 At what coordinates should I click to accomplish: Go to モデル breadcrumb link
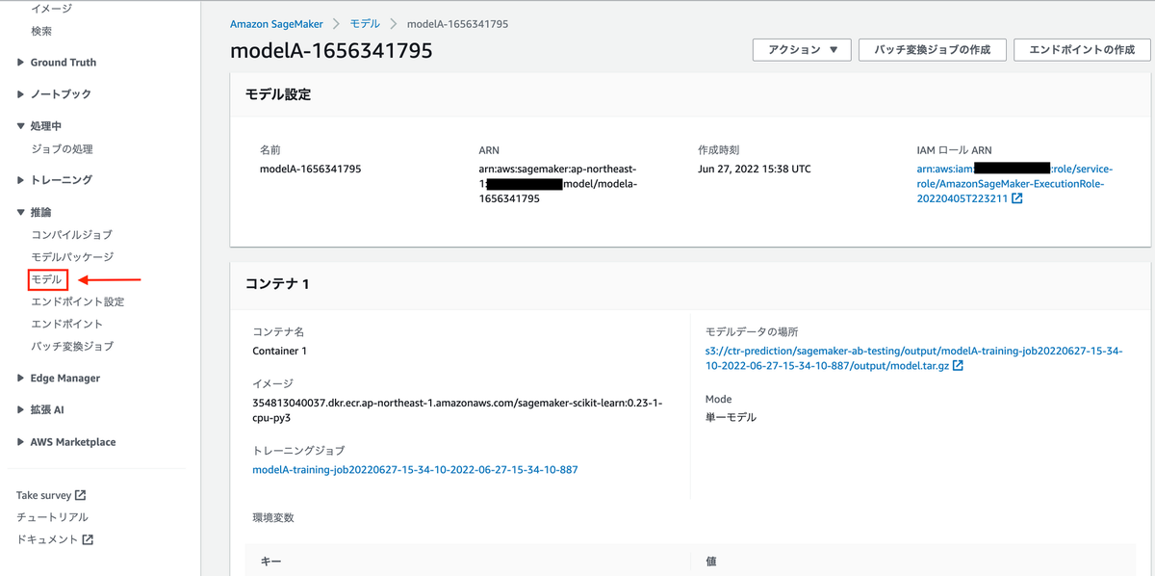coord(364,24)
